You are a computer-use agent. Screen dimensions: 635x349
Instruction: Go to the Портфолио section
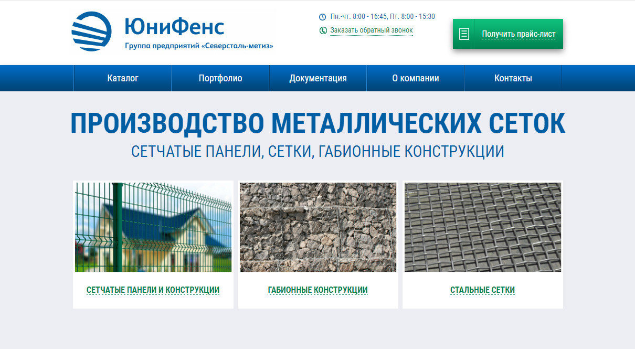click(x=220, y=78)
